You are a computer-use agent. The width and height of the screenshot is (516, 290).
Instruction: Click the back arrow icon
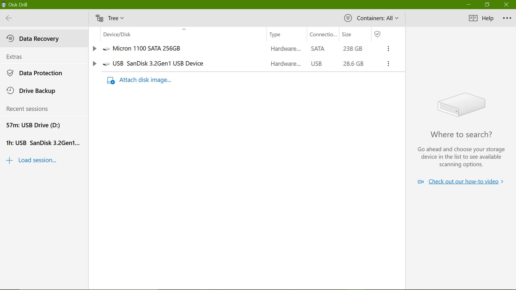(9, 18)
